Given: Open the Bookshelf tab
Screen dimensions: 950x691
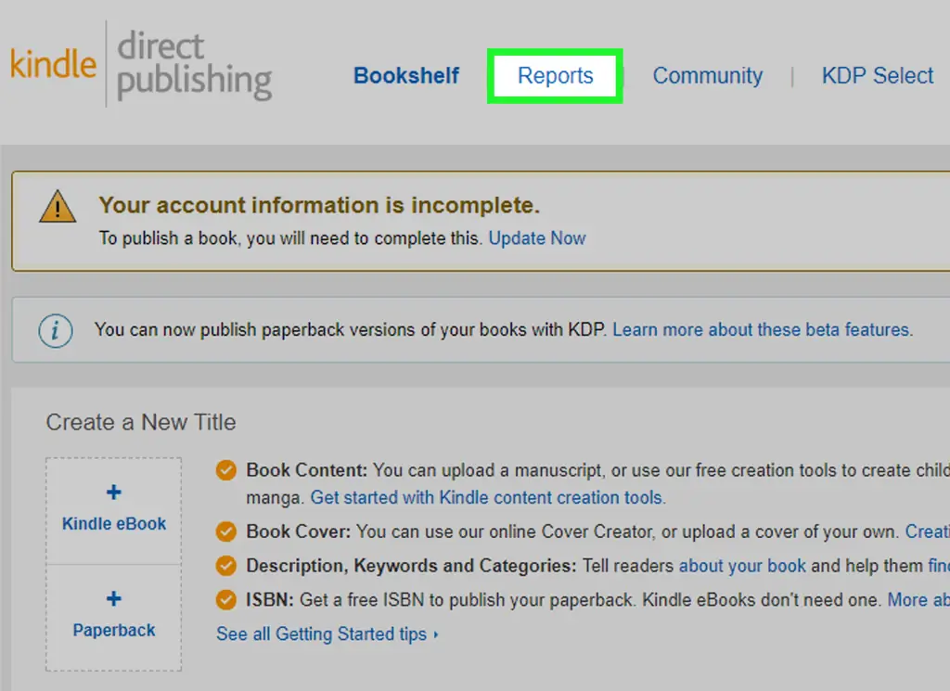Looking at the screenshot, I should [x=406, y=76].
